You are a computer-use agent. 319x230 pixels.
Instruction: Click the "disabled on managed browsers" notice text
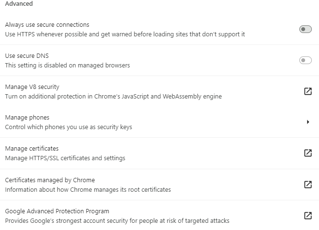pyautogui.click(x=67, y=66)
